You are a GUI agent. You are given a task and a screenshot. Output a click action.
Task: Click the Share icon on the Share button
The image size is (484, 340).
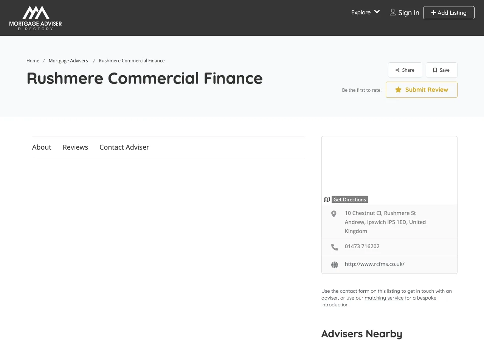pyautogui.click(x=398, y=70)
